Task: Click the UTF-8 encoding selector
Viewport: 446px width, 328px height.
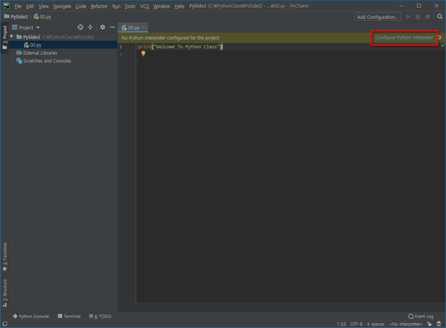Action: click(x=356, y=324)
